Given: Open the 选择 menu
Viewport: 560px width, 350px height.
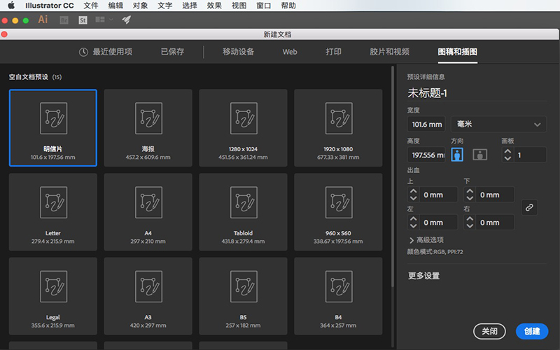Looking at the screenshot, I should tap(189, 6).
